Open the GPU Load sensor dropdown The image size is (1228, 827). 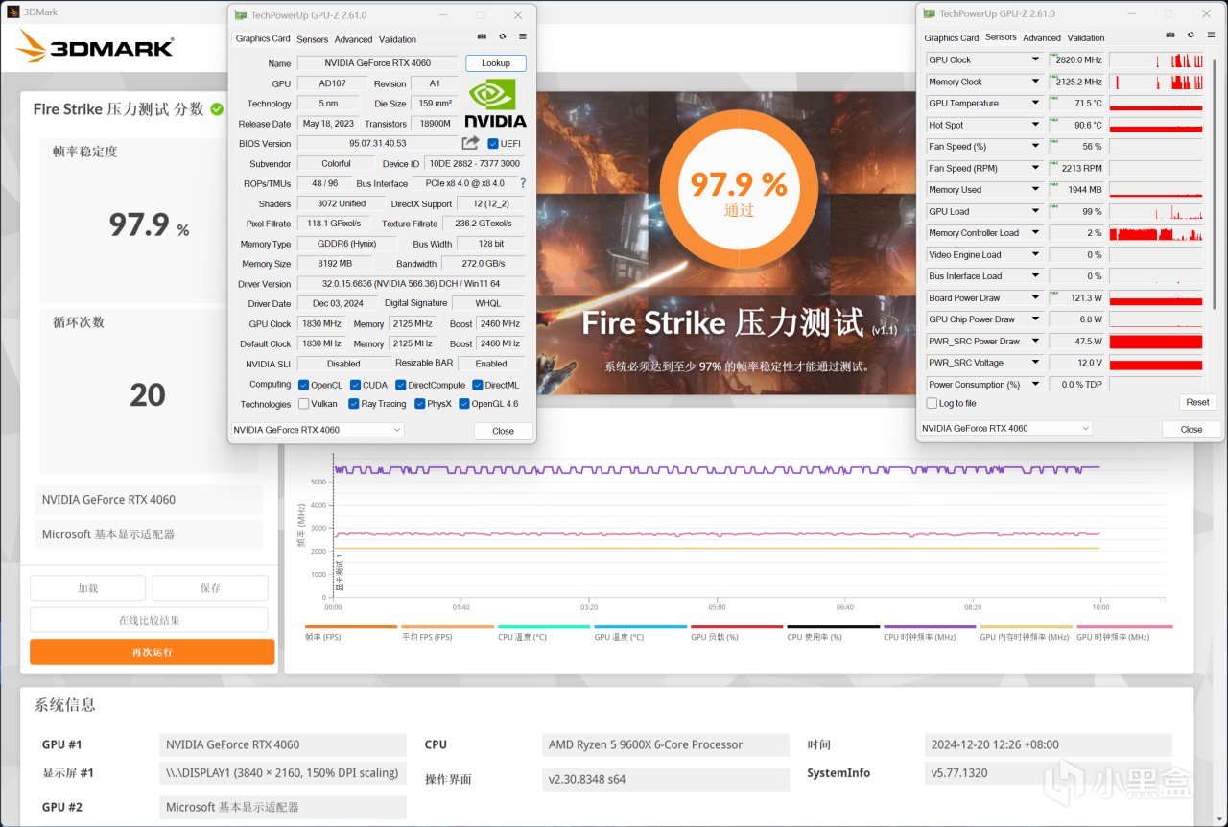(x=1035, y=211)
